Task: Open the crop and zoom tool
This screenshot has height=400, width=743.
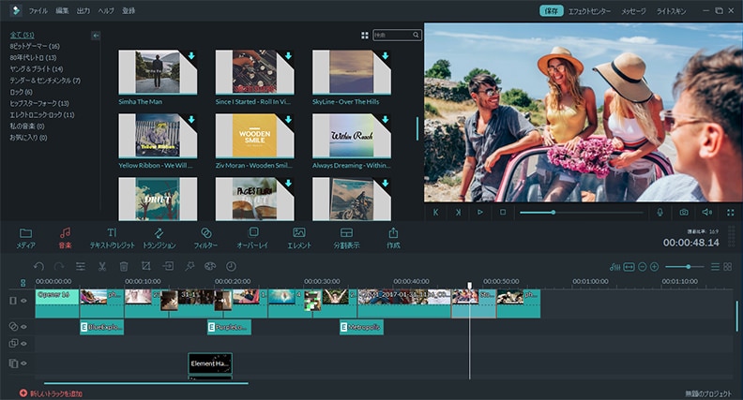Action: point(146,266)
